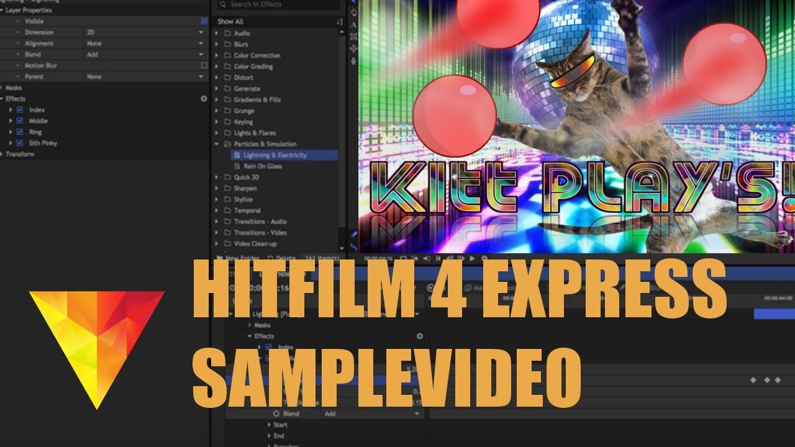Click the magnifier icon in Search in Effects

tap(224, 4)
